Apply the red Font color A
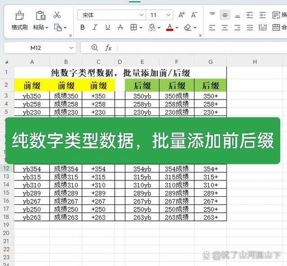Image resolution: width=287 pixels, height=266 pixels. [x=170, y=28]
